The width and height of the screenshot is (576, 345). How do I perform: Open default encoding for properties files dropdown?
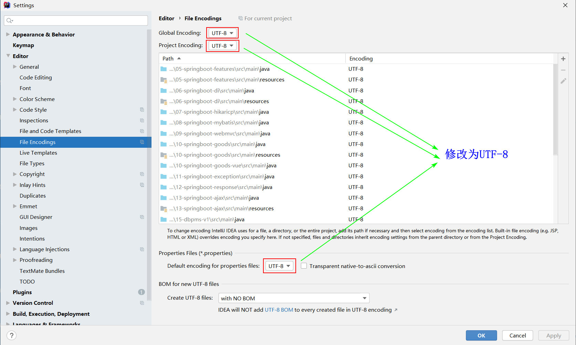tap(279, 266)
